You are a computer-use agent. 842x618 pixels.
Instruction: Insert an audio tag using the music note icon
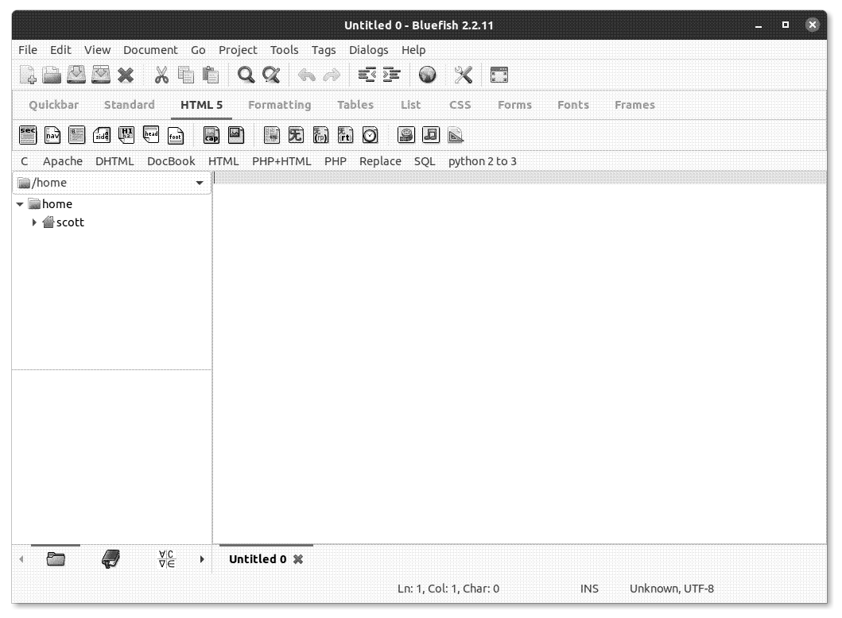point(431,135)
